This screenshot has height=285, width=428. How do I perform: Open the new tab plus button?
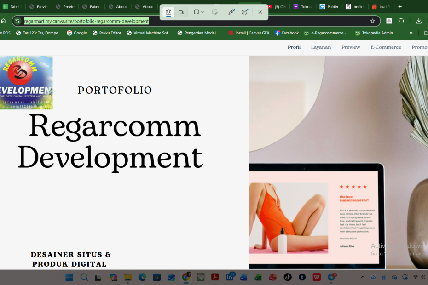coord(400,6)
